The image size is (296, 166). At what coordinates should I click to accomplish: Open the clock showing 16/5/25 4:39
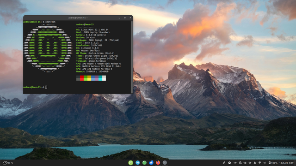point(286,163)
